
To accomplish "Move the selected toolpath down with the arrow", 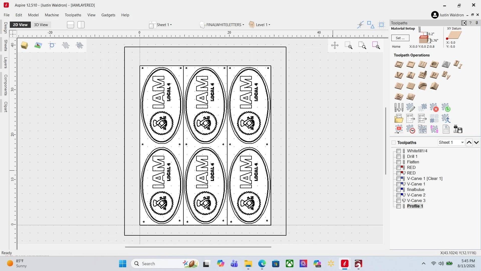I will 476,142.
